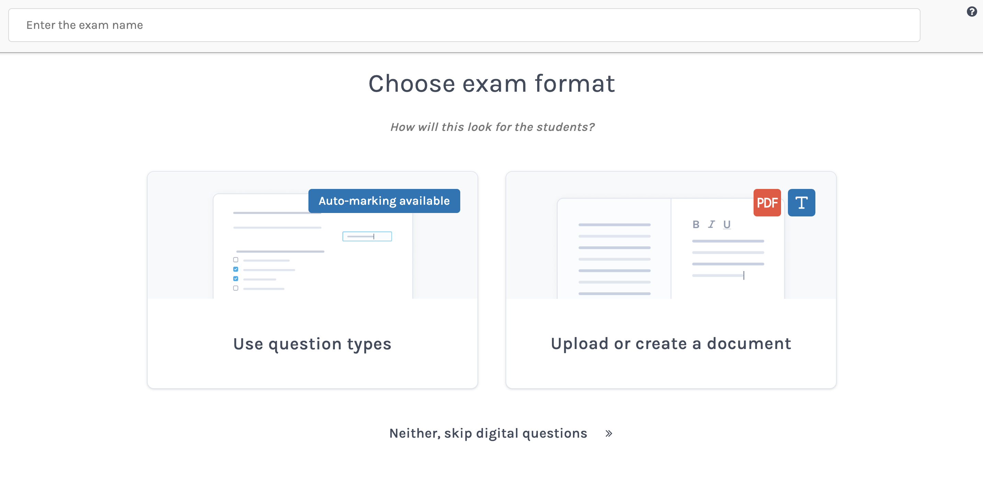Choose Upload or create a document
The width and height of the screenshot is (983, 483).
point(670,344)
